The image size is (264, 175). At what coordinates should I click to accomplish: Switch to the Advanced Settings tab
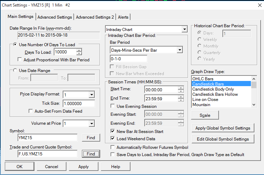[x=54, y=17]
